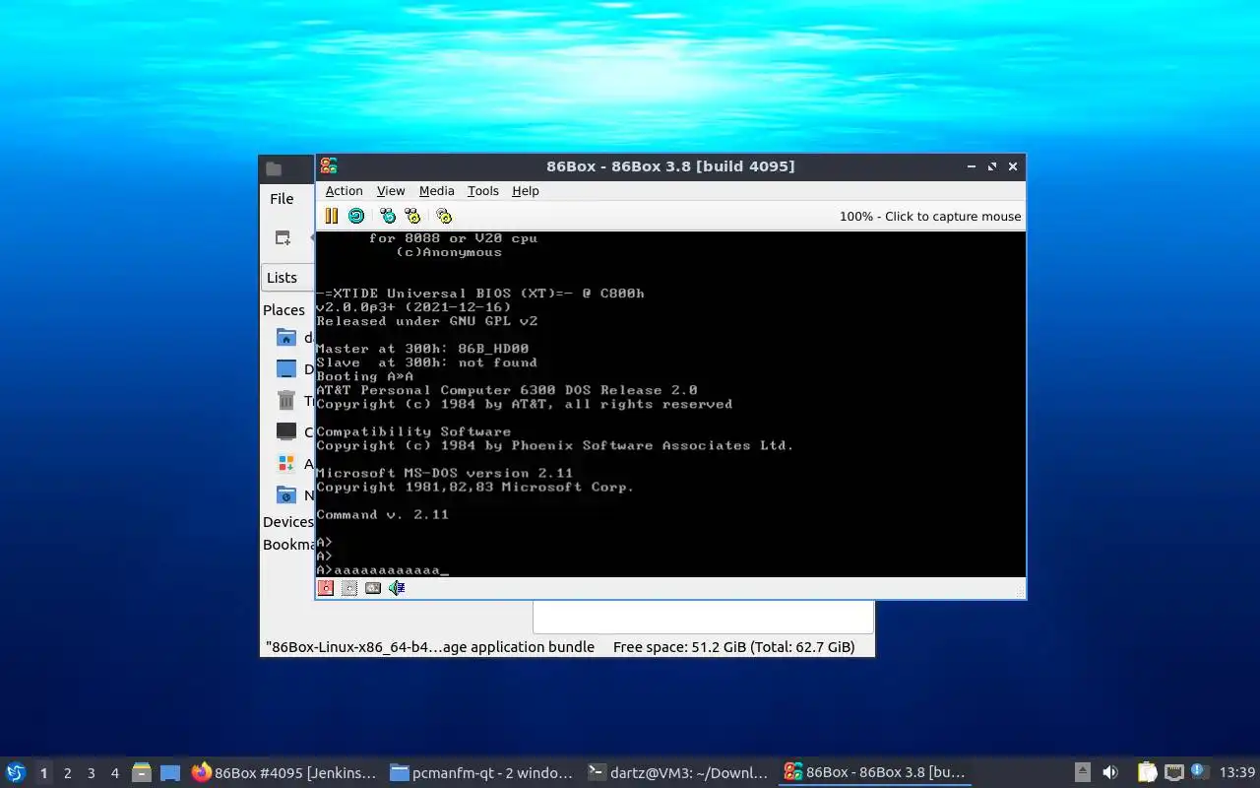Click the 86Box title bar text
This screenshot has height=788, width=1260.
[x=670, y=166]
